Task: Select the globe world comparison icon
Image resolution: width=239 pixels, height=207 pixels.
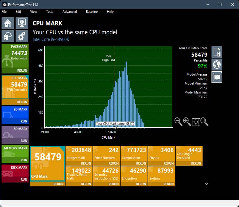Action: (x=217, y=65)
